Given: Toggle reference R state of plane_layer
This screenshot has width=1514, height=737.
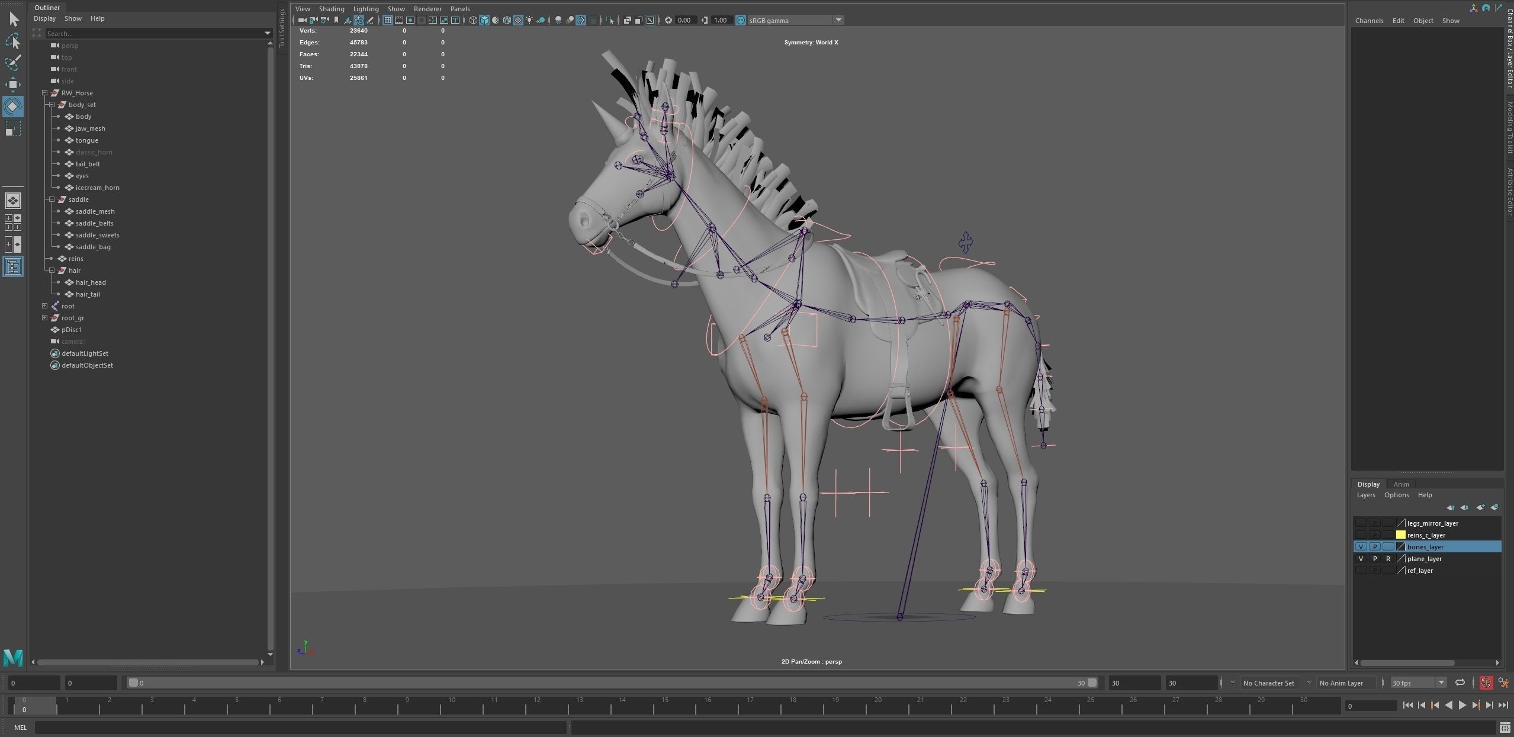Looking at the screenshot, I should point(1387,559).
